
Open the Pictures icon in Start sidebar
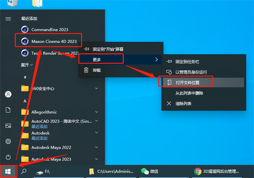8,126
